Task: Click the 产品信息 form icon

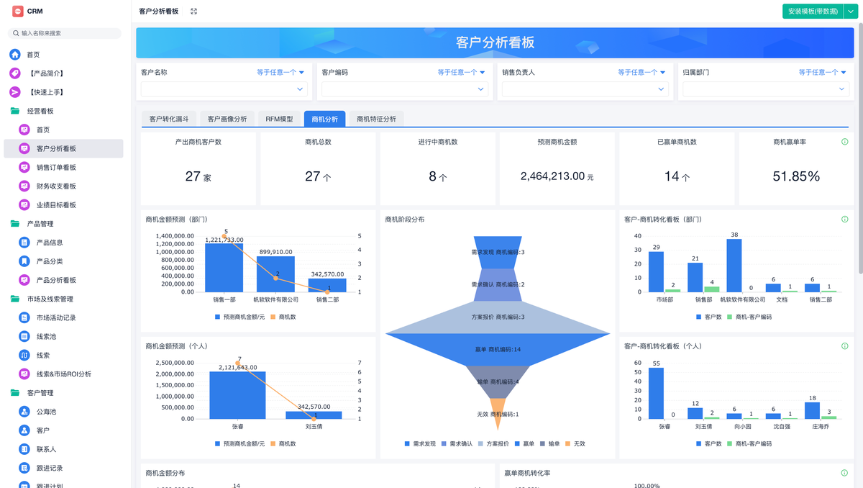Action: [x=24, y=243]
